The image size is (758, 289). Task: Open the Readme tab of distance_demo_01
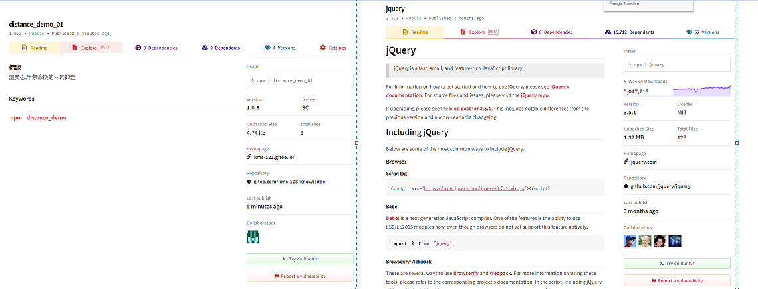coord(35,48)
